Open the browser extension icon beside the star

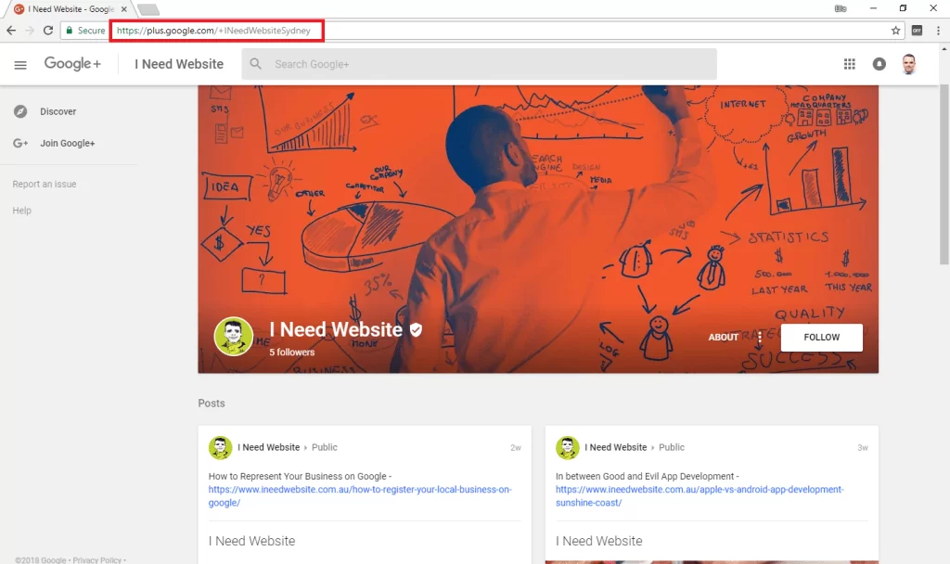[x=917, y=31]
